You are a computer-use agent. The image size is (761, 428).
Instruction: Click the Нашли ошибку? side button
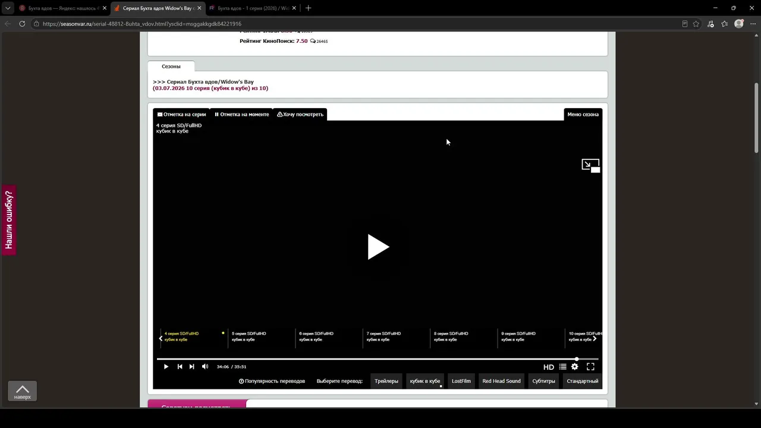[x=9, y=220]
